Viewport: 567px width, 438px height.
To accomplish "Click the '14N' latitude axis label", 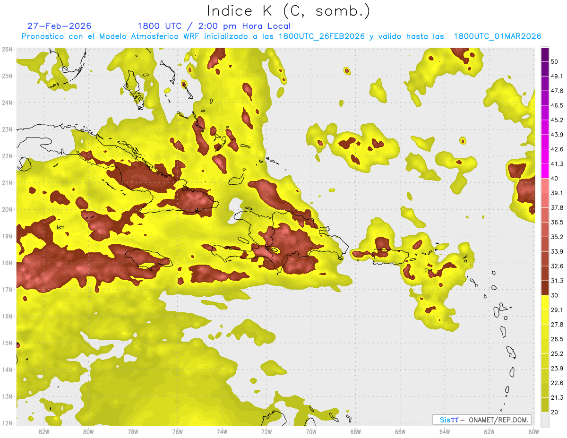I will pos(7,369).
